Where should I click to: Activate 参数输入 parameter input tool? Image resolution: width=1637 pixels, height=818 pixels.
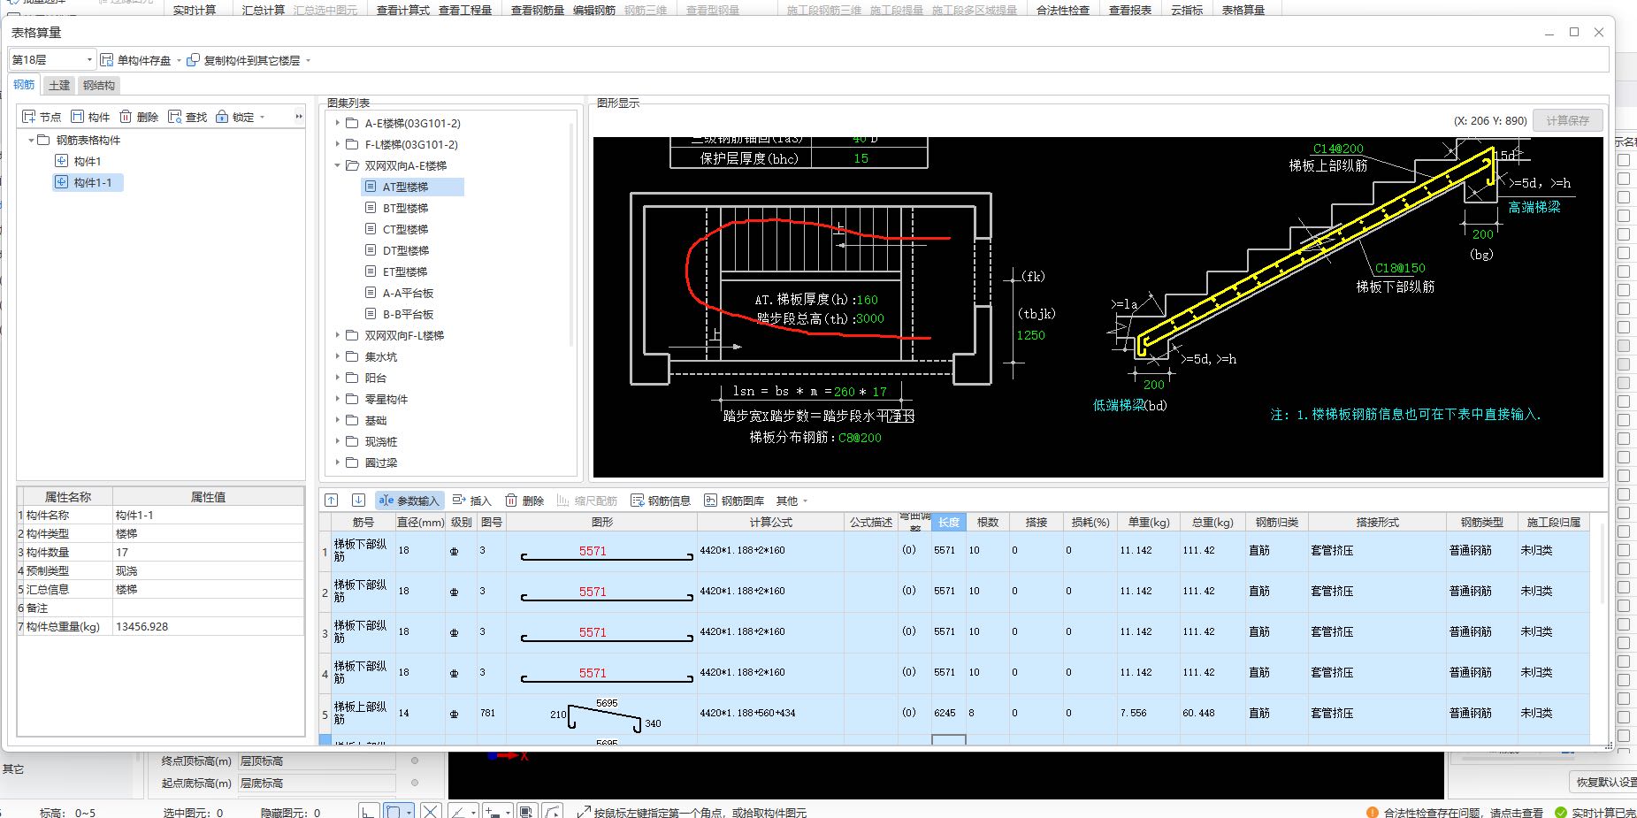[409, 501]
